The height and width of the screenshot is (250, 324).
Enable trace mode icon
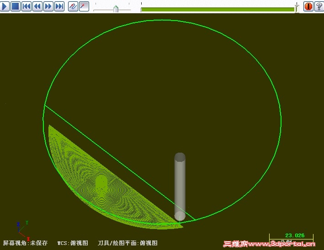(73, 6)
